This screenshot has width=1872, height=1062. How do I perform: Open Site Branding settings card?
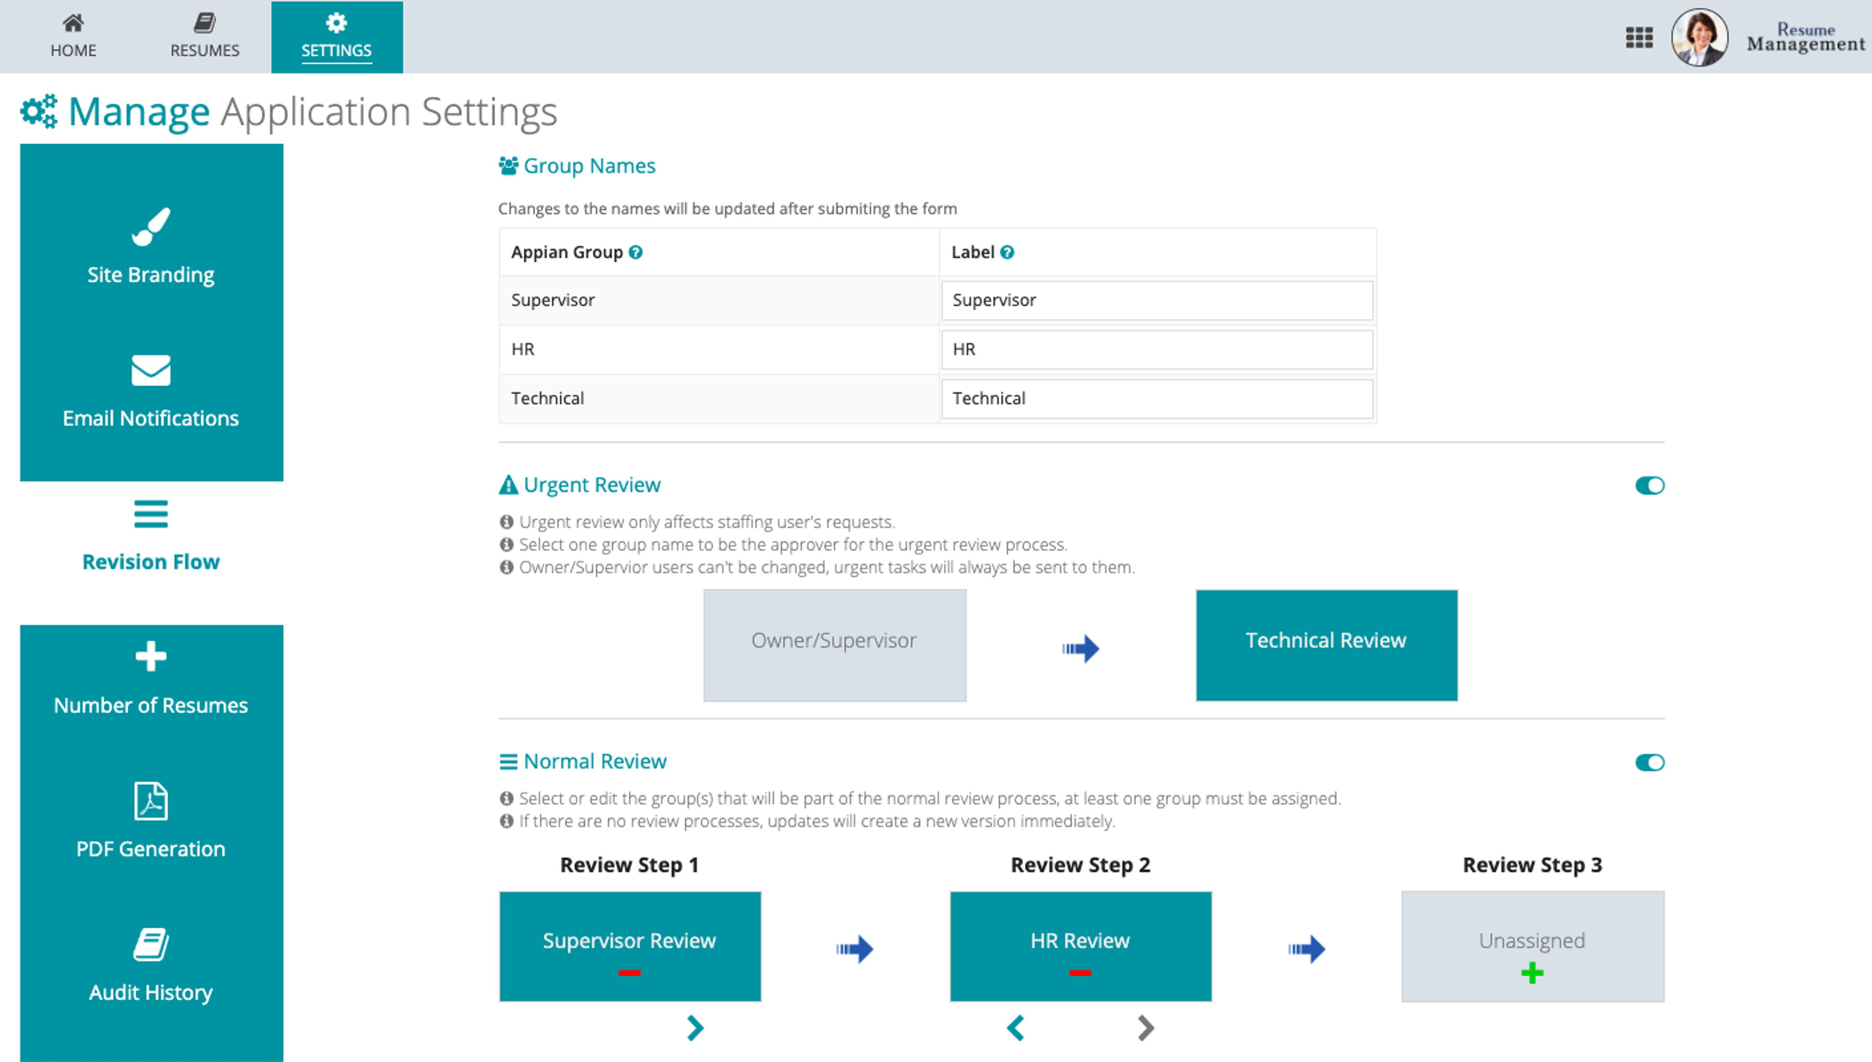point(151,246)
